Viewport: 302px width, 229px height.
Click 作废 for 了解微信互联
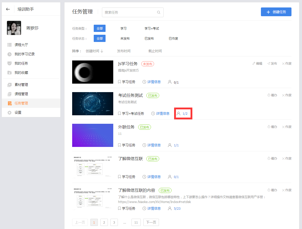(x=287, y=158)
